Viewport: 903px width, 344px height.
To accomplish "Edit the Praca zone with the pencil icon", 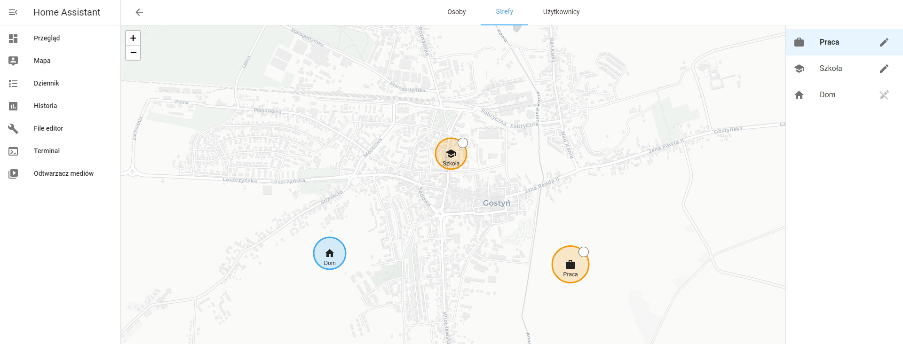I will pos(884,42).
